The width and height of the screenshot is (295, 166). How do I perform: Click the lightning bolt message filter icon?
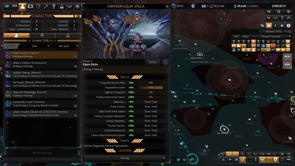[275, 25]
